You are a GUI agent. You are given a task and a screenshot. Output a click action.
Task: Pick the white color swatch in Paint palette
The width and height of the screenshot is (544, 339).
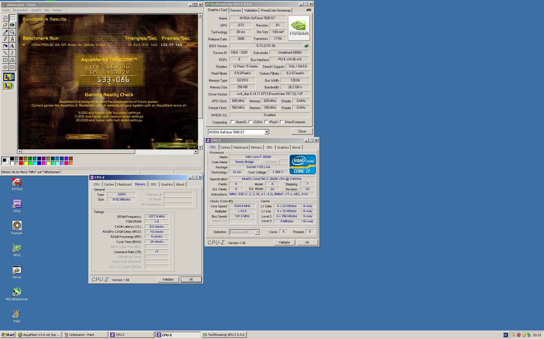pos(12,163)
